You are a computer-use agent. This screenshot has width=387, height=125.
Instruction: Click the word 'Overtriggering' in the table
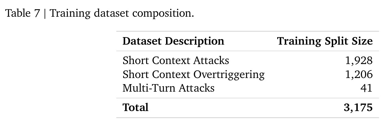pyautogui.click(x=229, y=75)
